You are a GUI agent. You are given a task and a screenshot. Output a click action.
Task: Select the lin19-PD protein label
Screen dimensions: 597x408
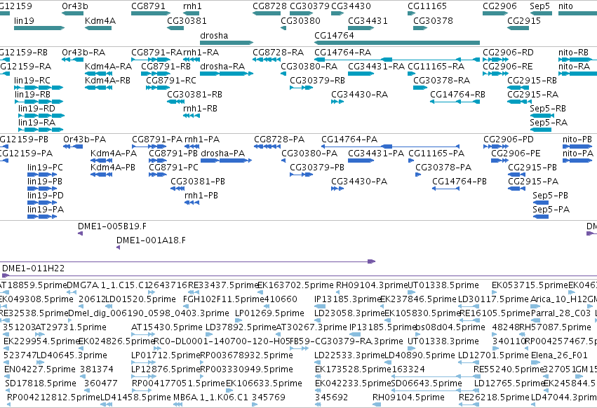(x=46, y=196)
